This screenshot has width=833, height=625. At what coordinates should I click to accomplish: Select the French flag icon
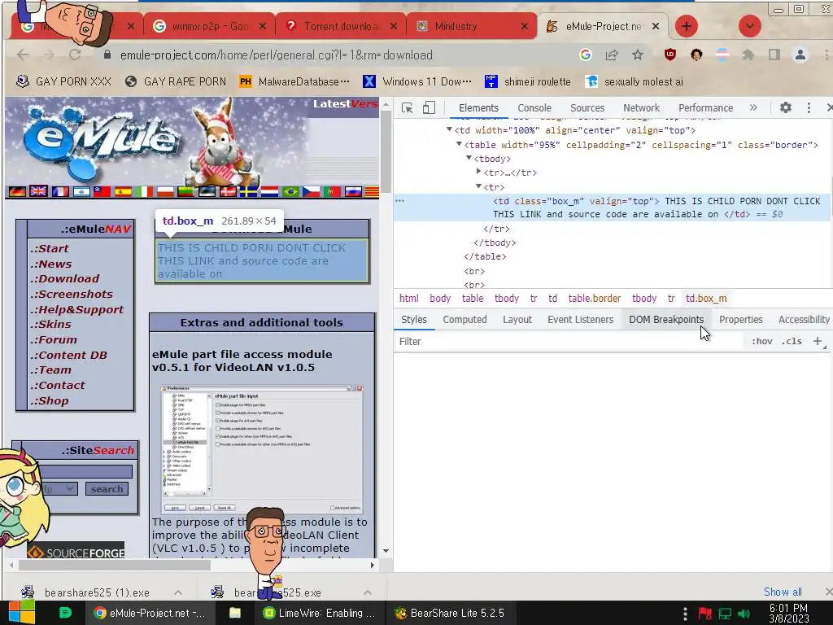coord(60,191)
